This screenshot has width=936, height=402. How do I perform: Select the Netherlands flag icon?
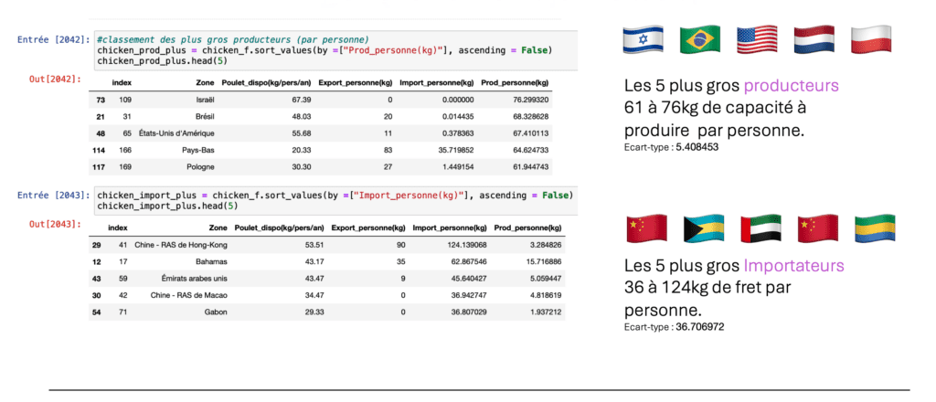point(814,39)
